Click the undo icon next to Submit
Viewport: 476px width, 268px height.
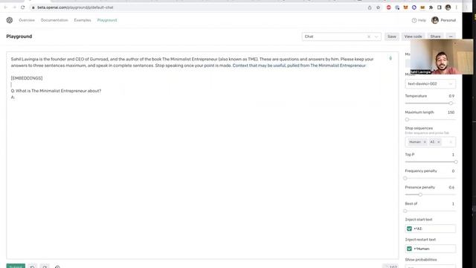(x=33, y=267)
